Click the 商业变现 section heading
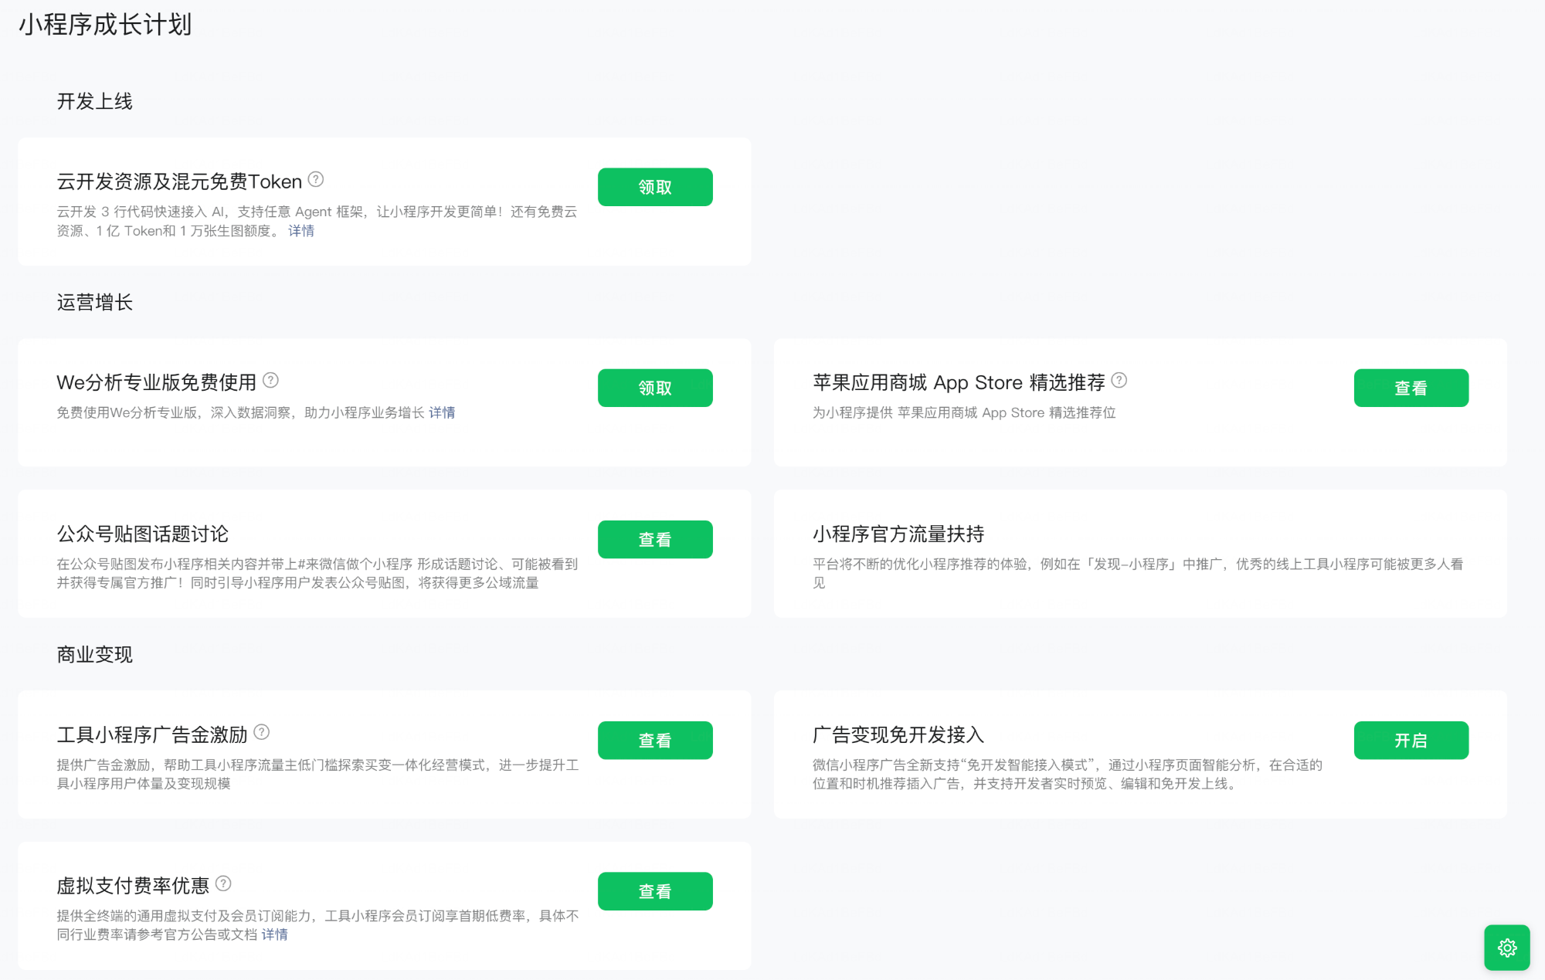 coord(94,655)
